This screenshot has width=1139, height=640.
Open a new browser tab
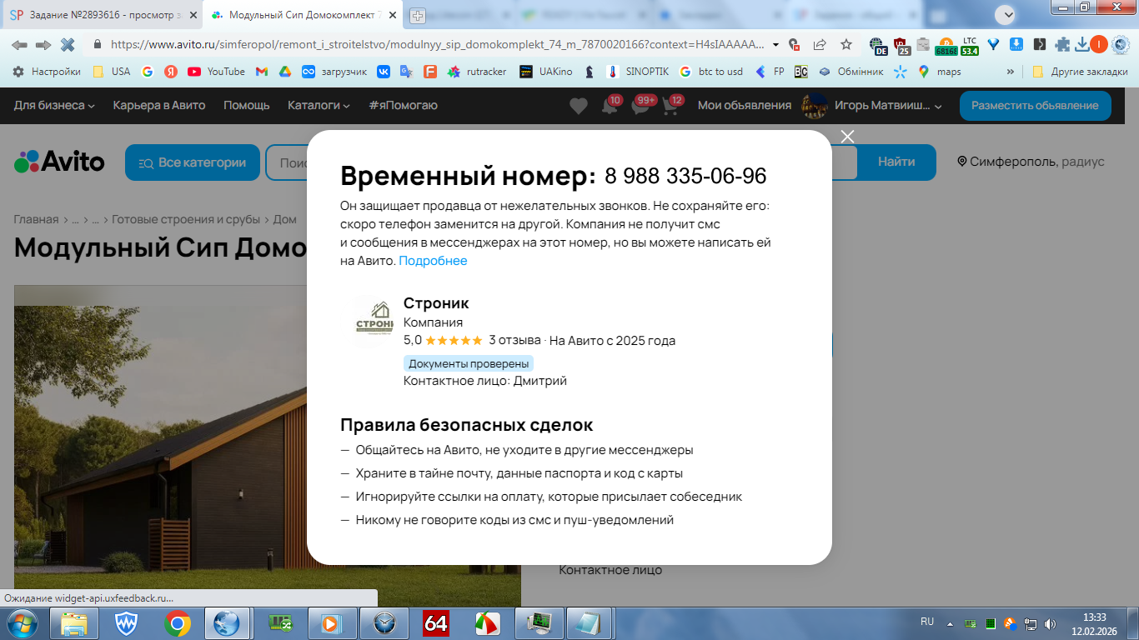point(418,16)
